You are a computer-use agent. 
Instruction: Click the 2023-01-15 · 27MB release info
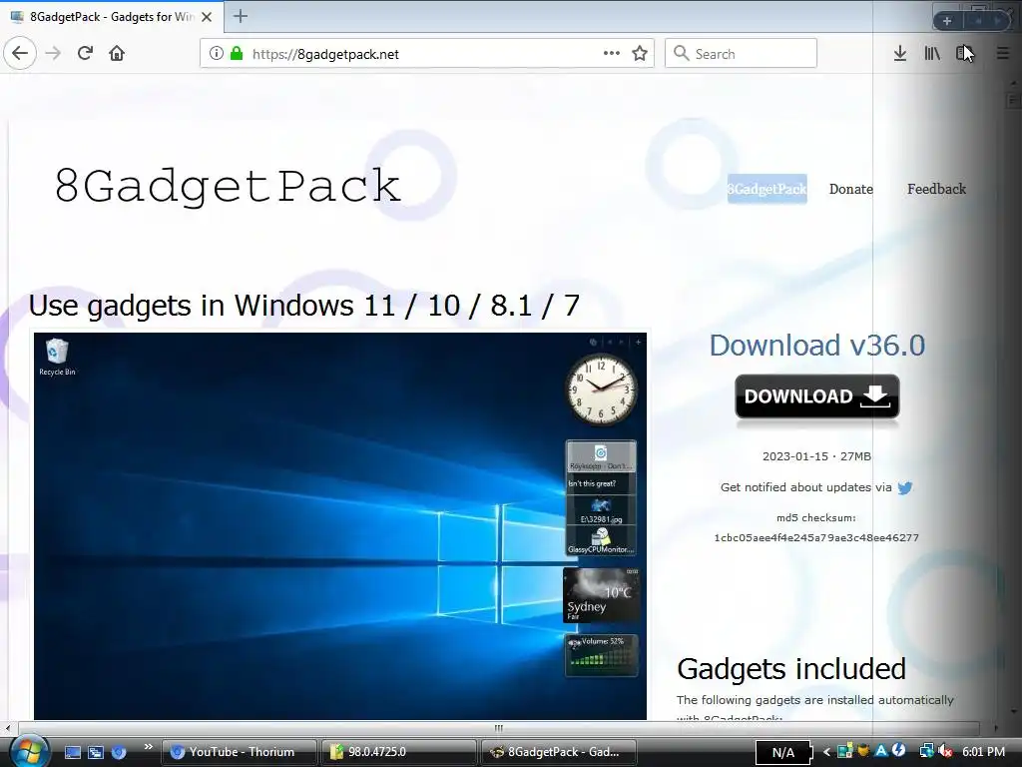816,456
